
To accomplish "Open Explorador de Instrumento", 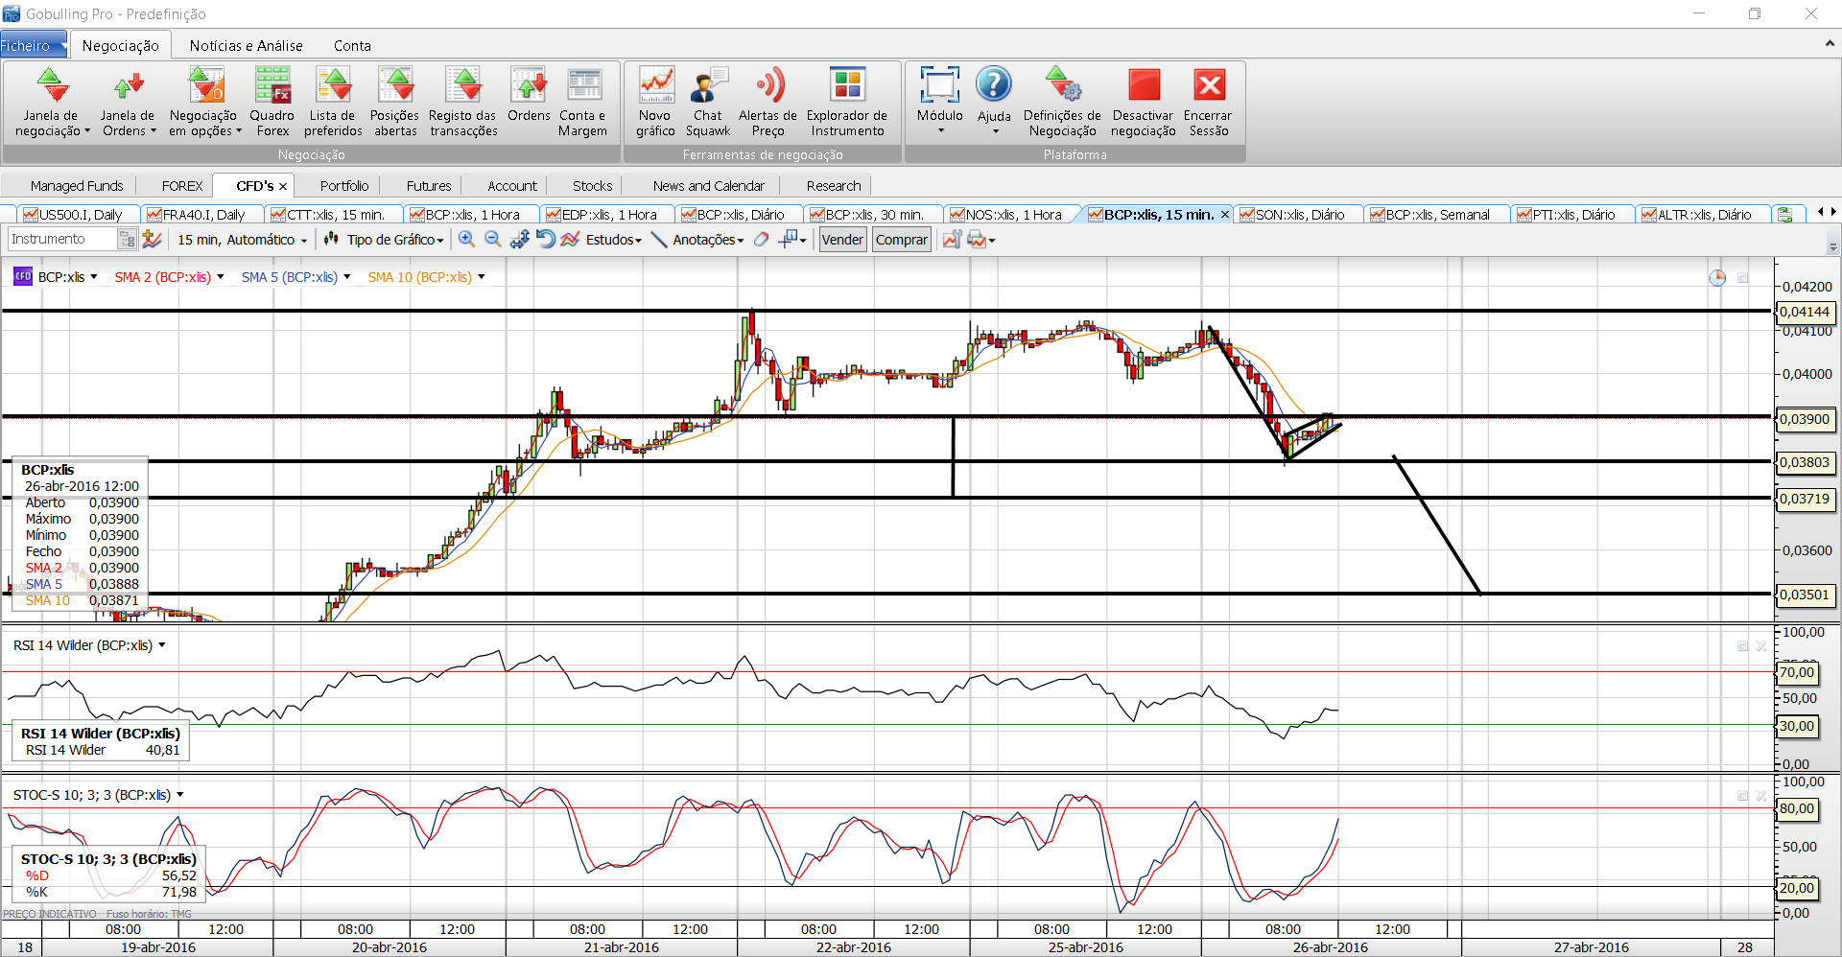I will point(847,102).
